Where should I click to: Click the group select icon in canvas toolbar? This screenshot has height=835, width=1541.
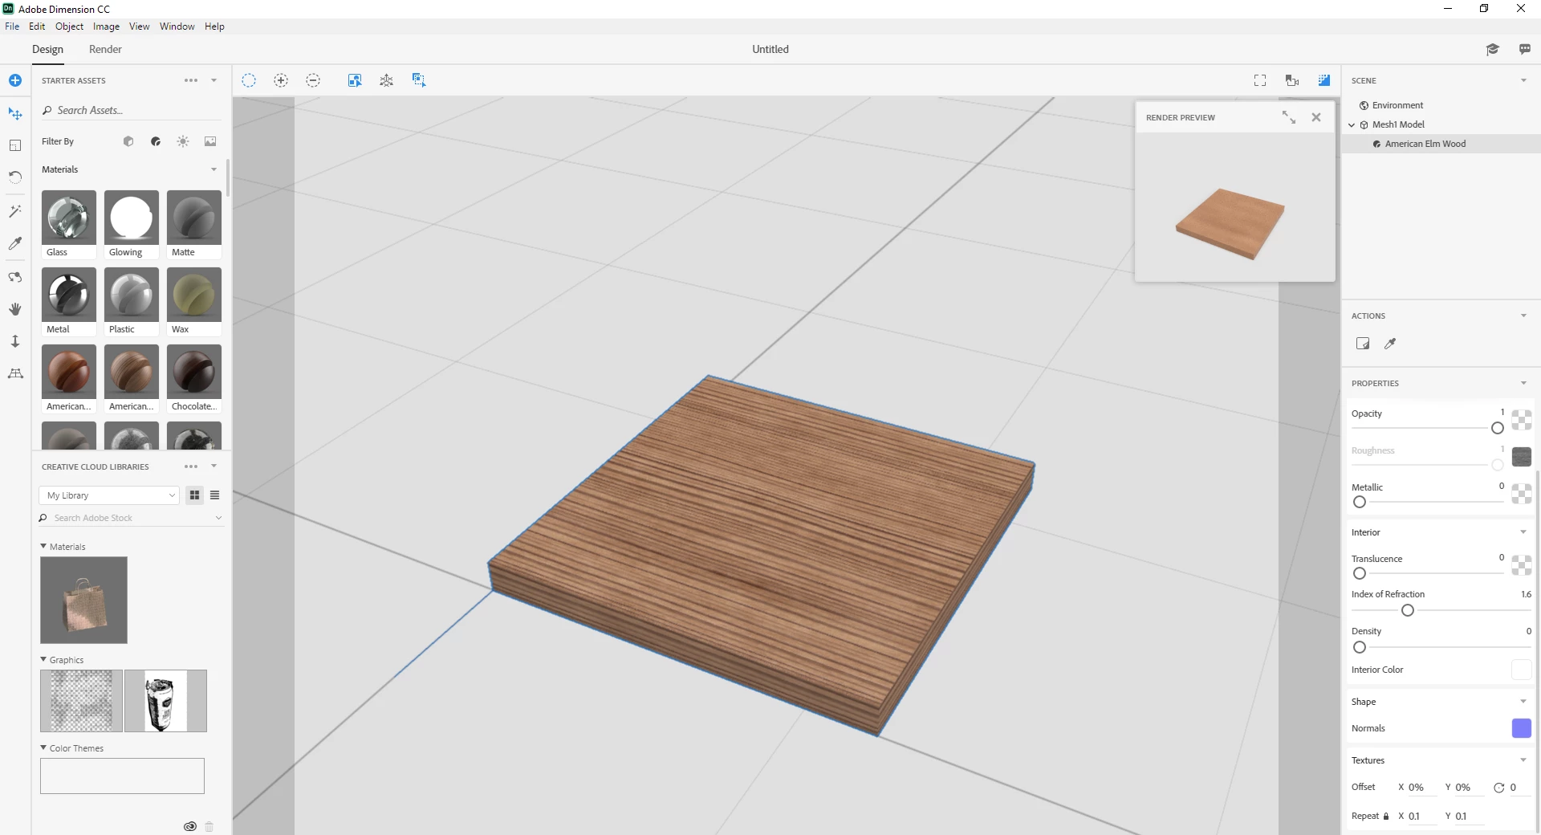coord(419,80)
